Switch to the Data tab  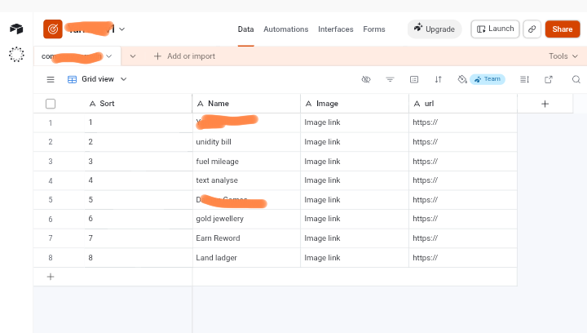point(245,29)
